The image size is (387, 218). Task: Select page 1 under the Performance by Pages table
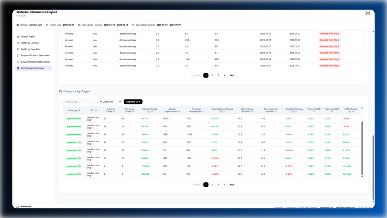pyautogui.click(x=206, y=185)
